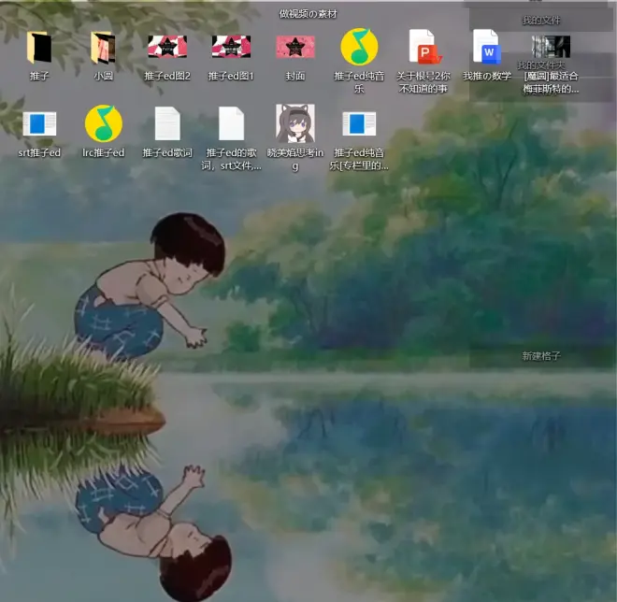This screenshot has width=617, height=602.
Task: Open the 推子ed的歌词, srt文件 document
Action: click(x=231, y=123)
